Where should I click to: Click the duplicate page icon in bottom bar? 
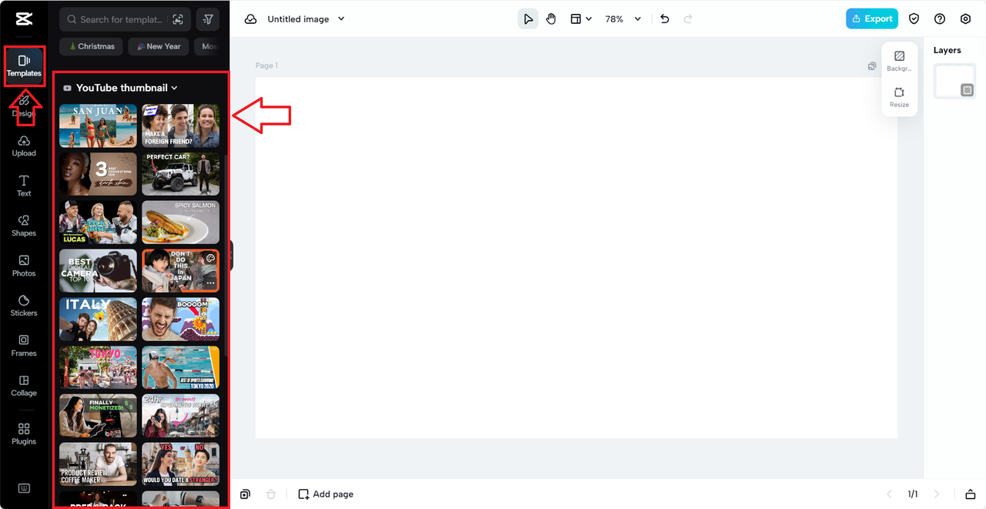click(x=245, y=494)
